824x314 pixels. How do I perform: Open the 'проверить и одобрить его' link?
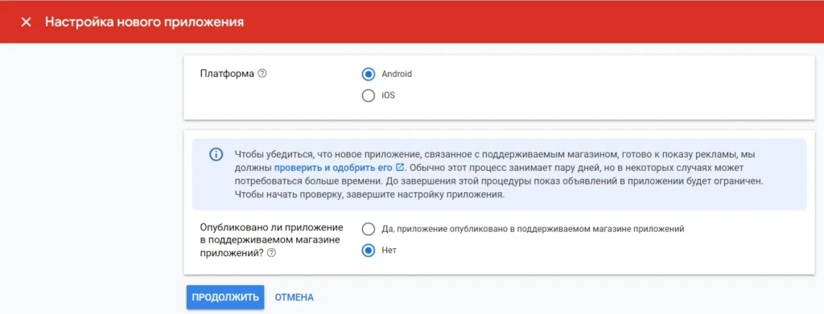click(333, 168)
